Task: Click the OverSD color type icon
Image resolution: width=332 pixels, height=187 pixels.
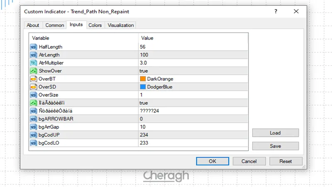Action: (34, 87)
